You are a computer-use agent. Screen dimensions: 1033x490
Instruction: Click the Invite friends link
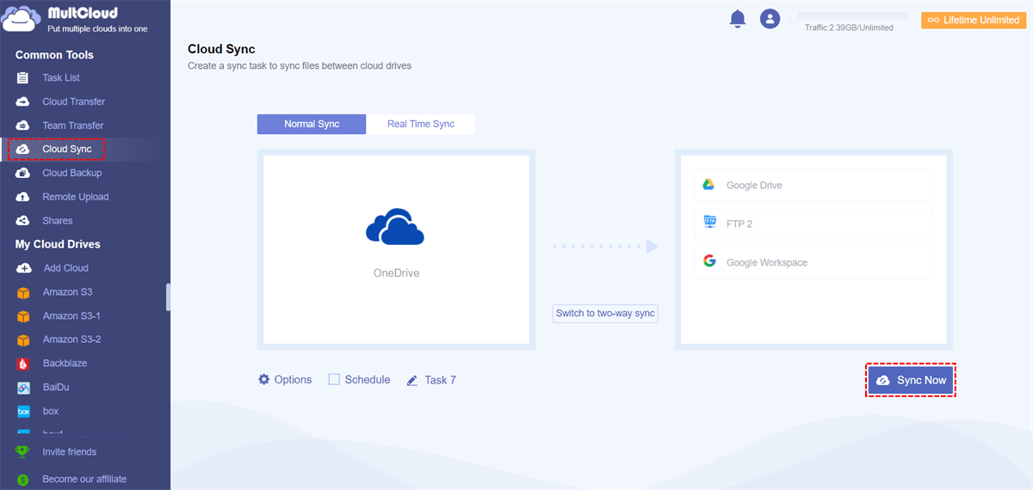click(70, 452)
